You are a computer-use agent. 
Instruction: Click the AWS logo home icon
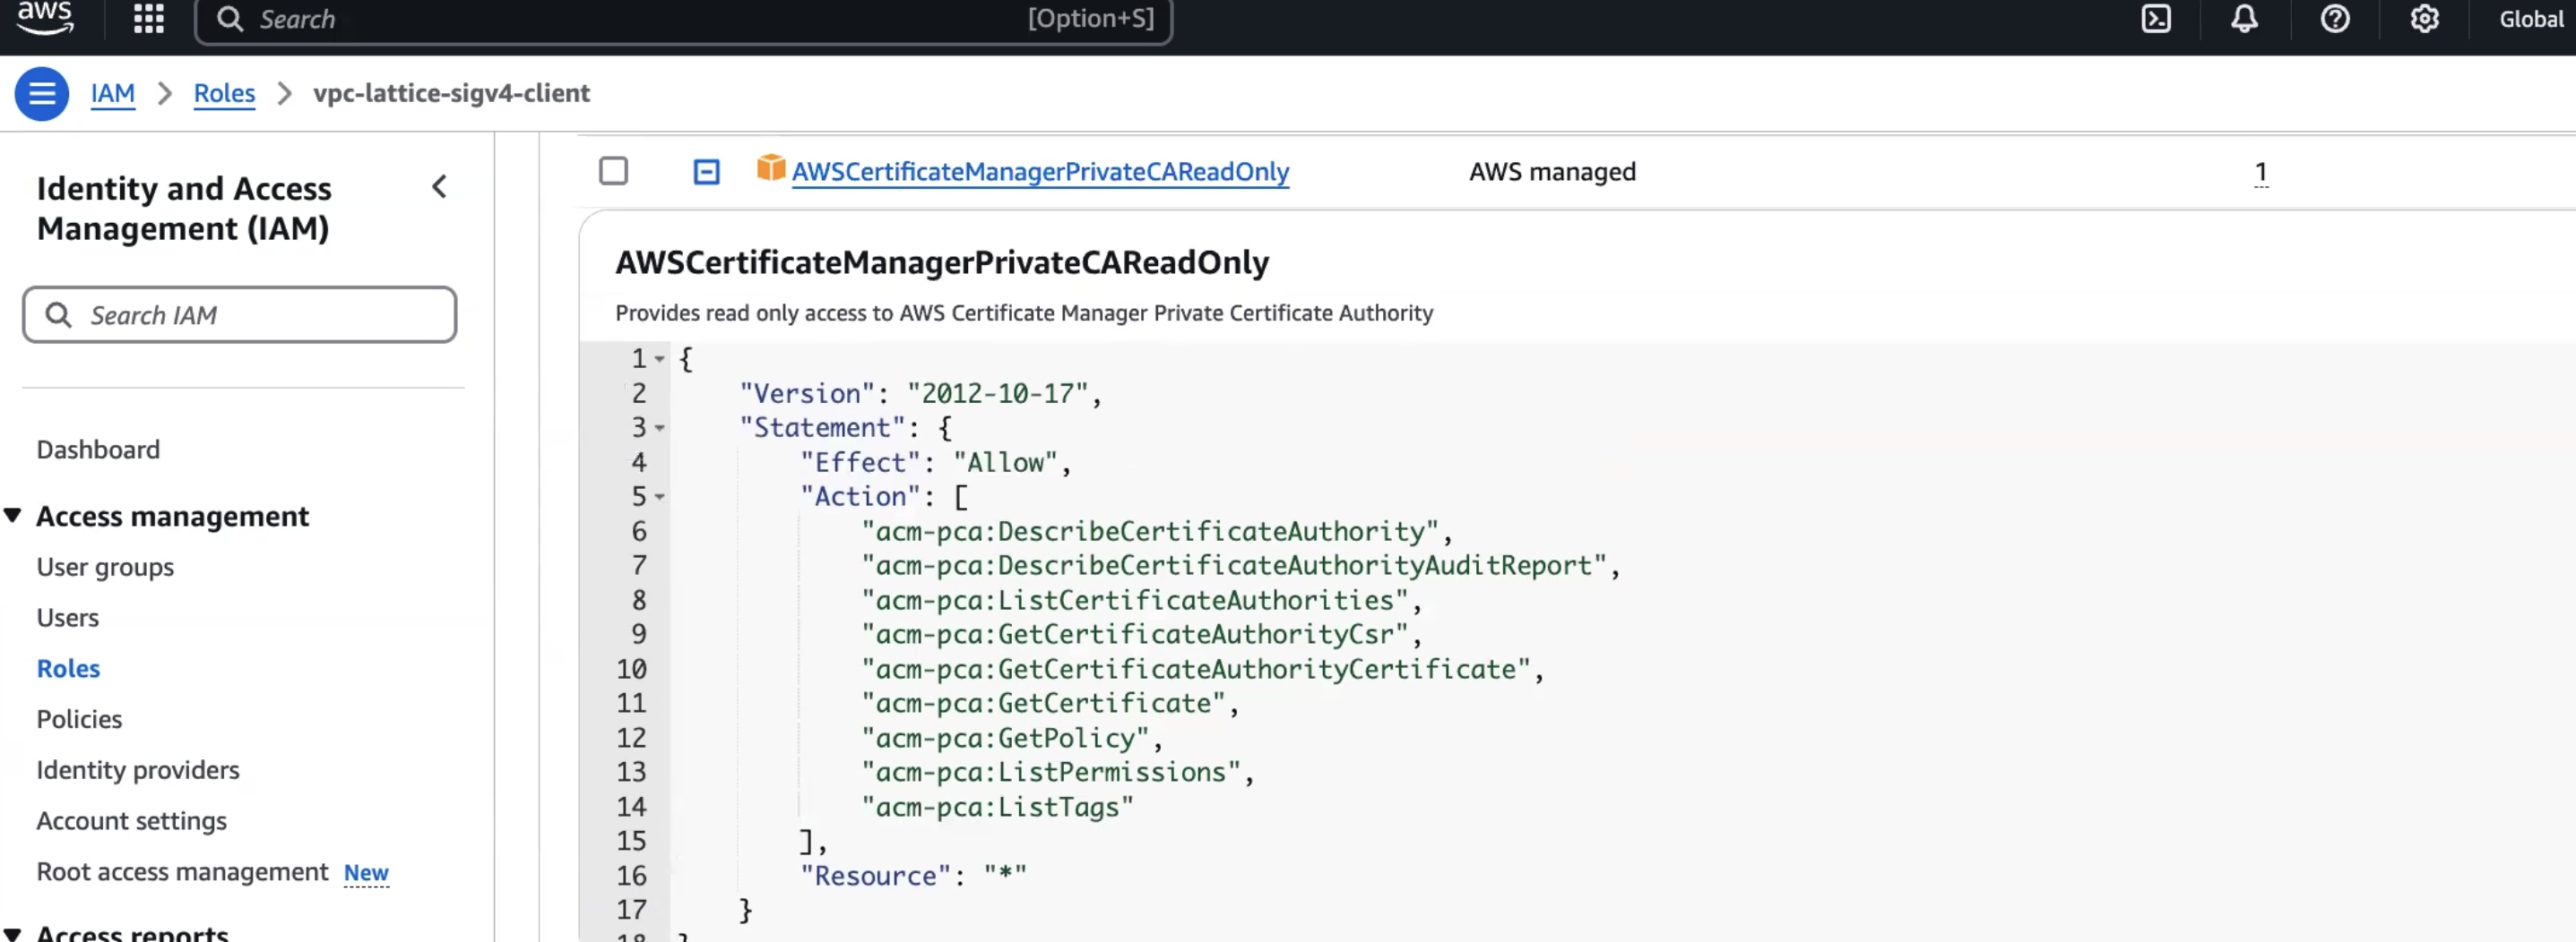pos(45,18)
